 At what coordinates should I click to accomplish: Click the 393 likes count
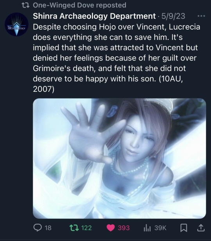[123, 228]
